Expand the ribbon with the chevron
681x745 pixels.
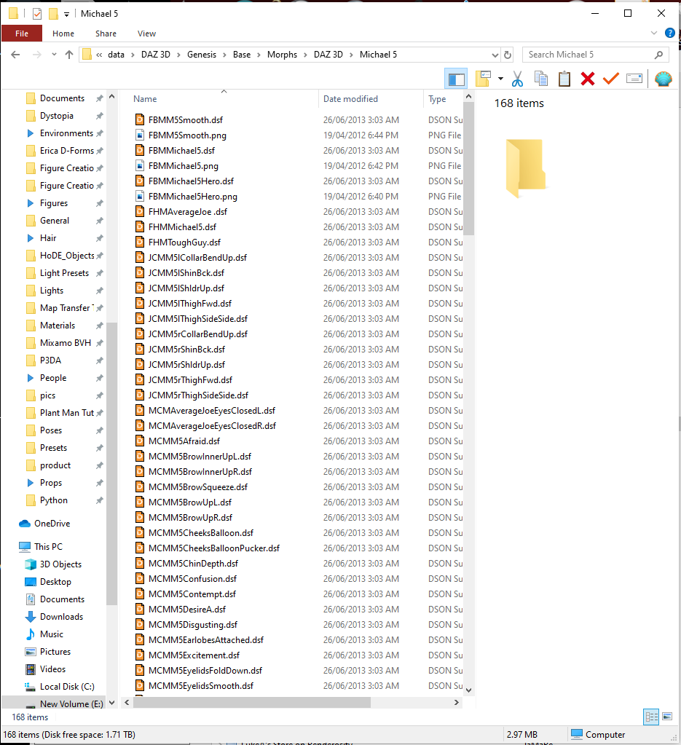tap(654, 33)
